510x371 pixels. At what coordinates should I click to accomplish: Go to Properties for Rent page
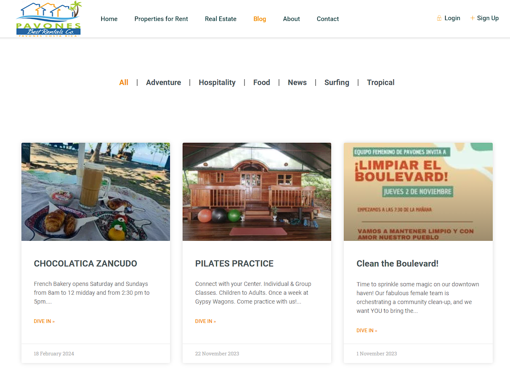[x=161, y=19]
